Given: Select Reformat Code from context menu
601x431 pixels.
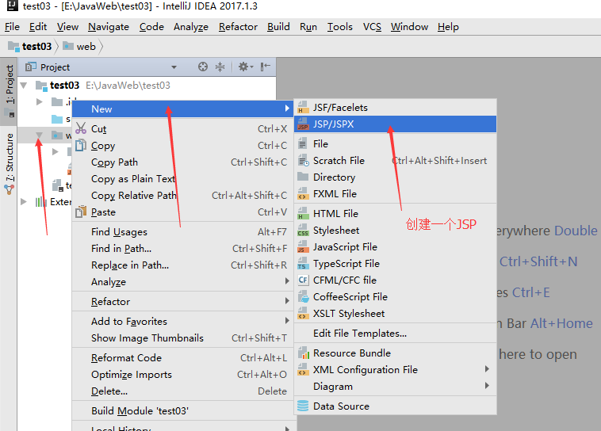Looking at the screenshot, I should pyautogui.click(x=126, y=358).
